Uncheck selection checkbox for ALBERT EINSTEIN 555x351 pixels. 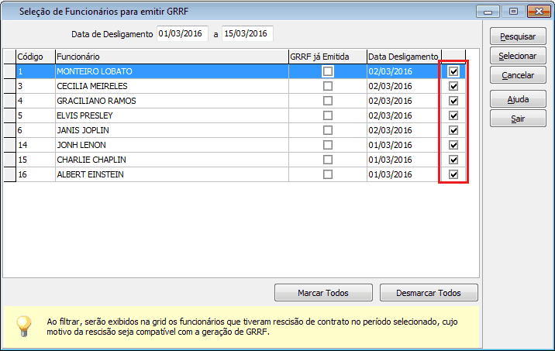[x=453, y=174]
